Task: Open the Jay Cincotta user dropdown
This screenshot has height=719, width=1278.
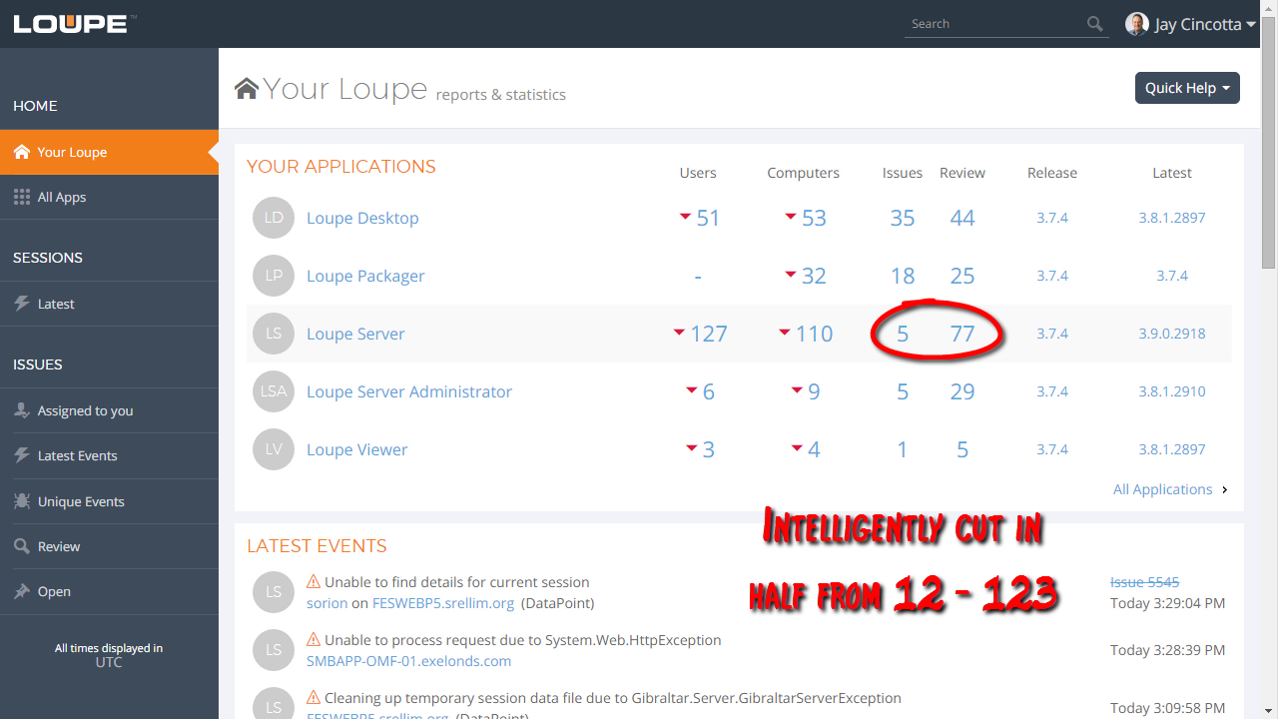Action: click(x=1190, y=24)
